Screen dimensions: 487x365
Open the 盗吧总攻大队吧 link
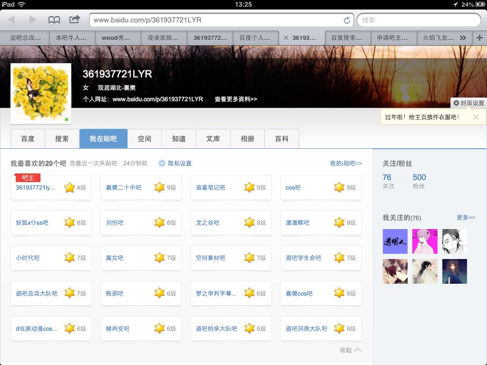click(36, 293)
